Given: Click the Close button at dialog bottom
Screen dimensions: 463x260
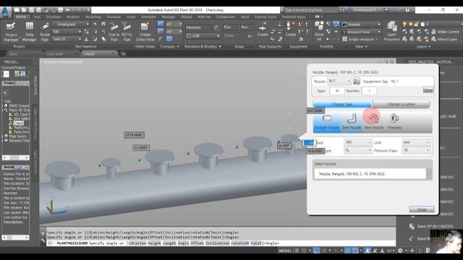Looking at the screenshot, I should tap(422, 209).
